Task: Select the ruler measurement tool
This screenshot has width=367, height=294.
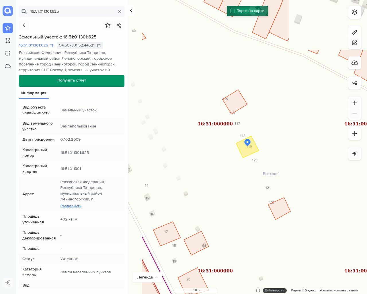Action: [355, 32]
